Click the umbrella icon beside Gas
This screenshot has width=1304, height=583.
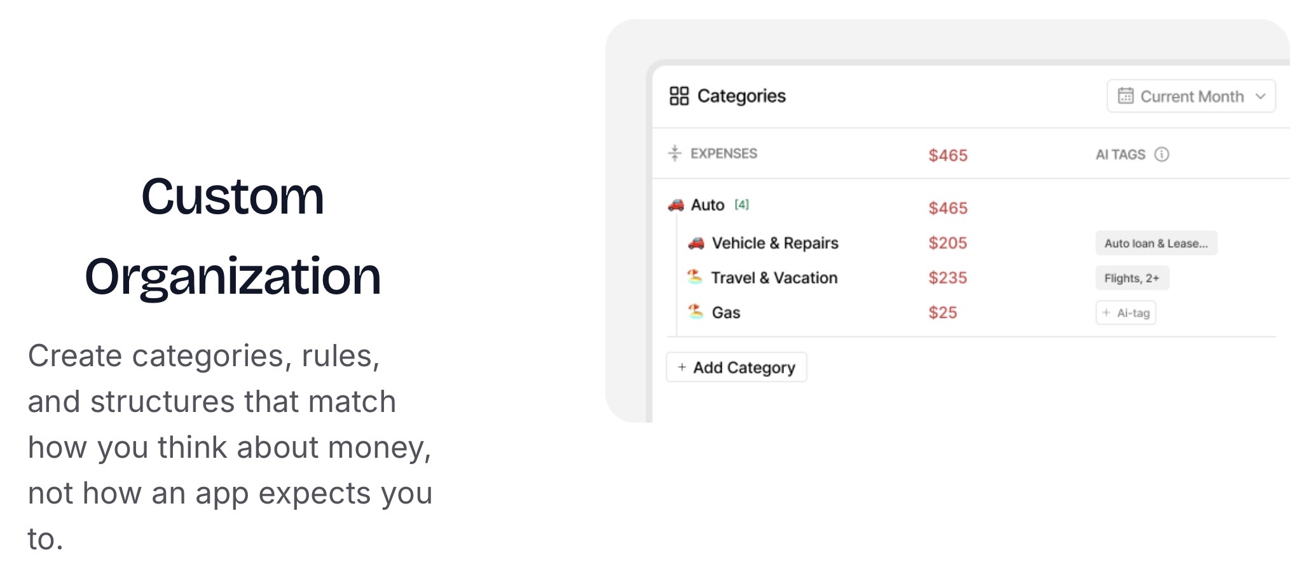[x=695, y=312]
